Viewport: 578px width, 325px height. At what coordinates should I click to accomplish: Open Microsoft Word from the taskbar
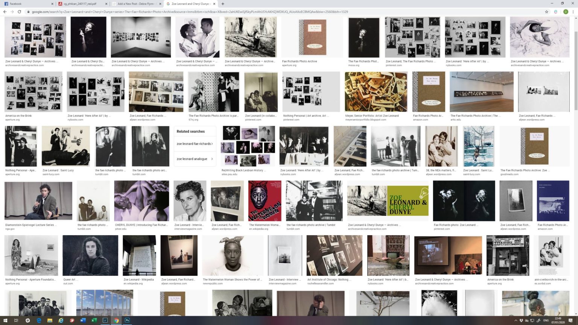(x=82, y=320)
